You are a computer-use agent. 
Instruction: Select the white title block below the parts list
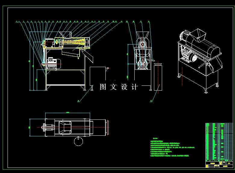click(x=219, y=164)
